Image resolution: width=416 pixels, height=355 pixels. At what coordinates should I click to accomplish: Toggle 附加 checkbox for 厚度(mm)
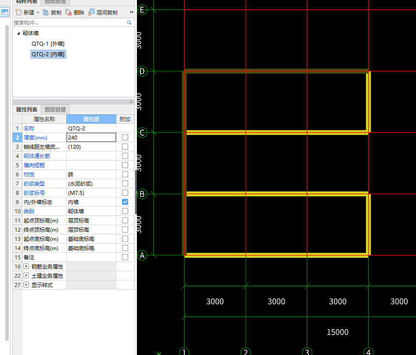125,137
